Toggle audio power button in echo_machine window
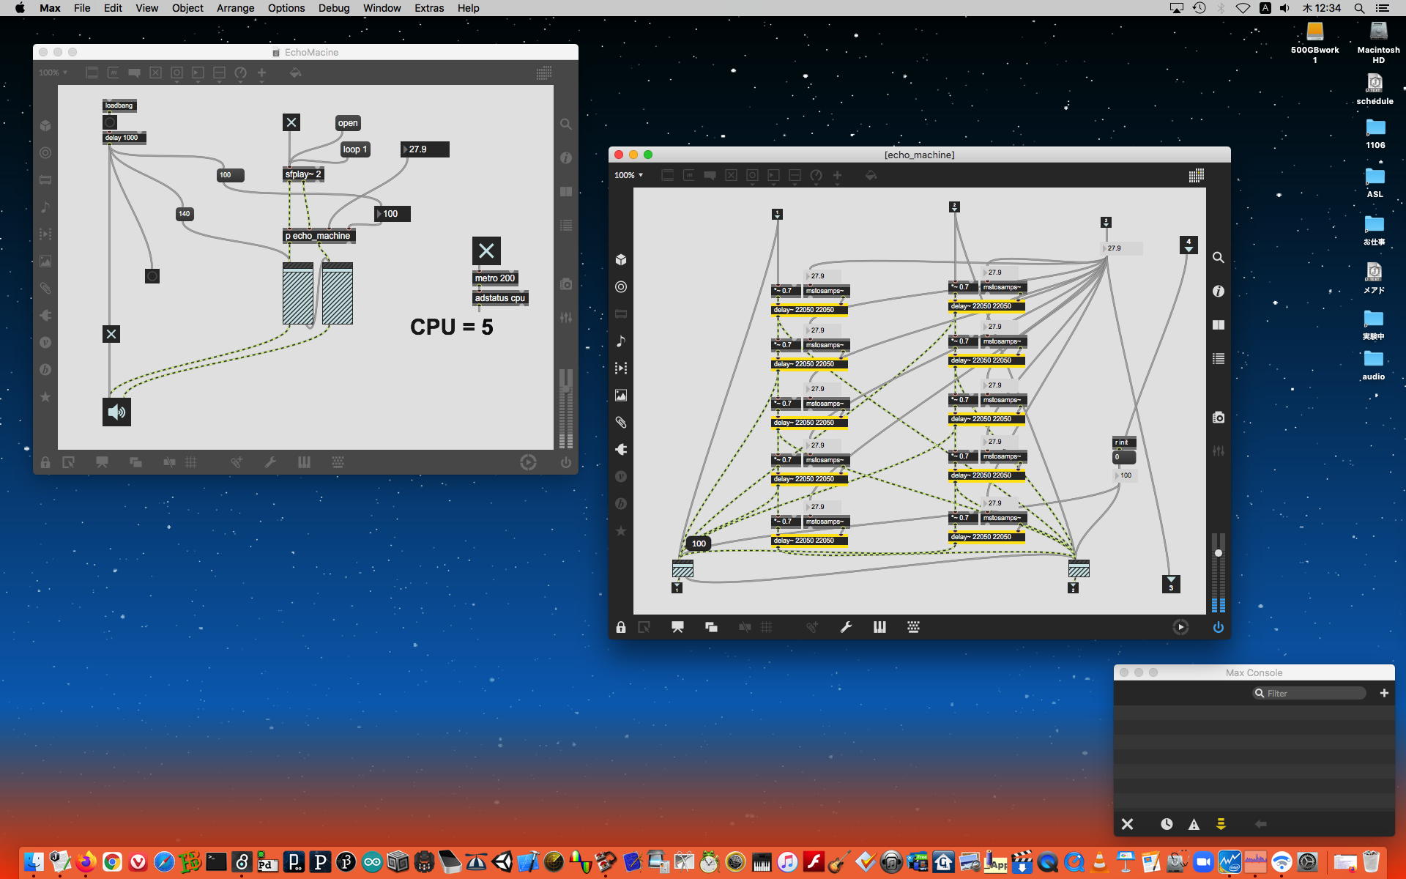Image resolution: width=1406 pixels, height=879 pixels. tap(1219, 628)
